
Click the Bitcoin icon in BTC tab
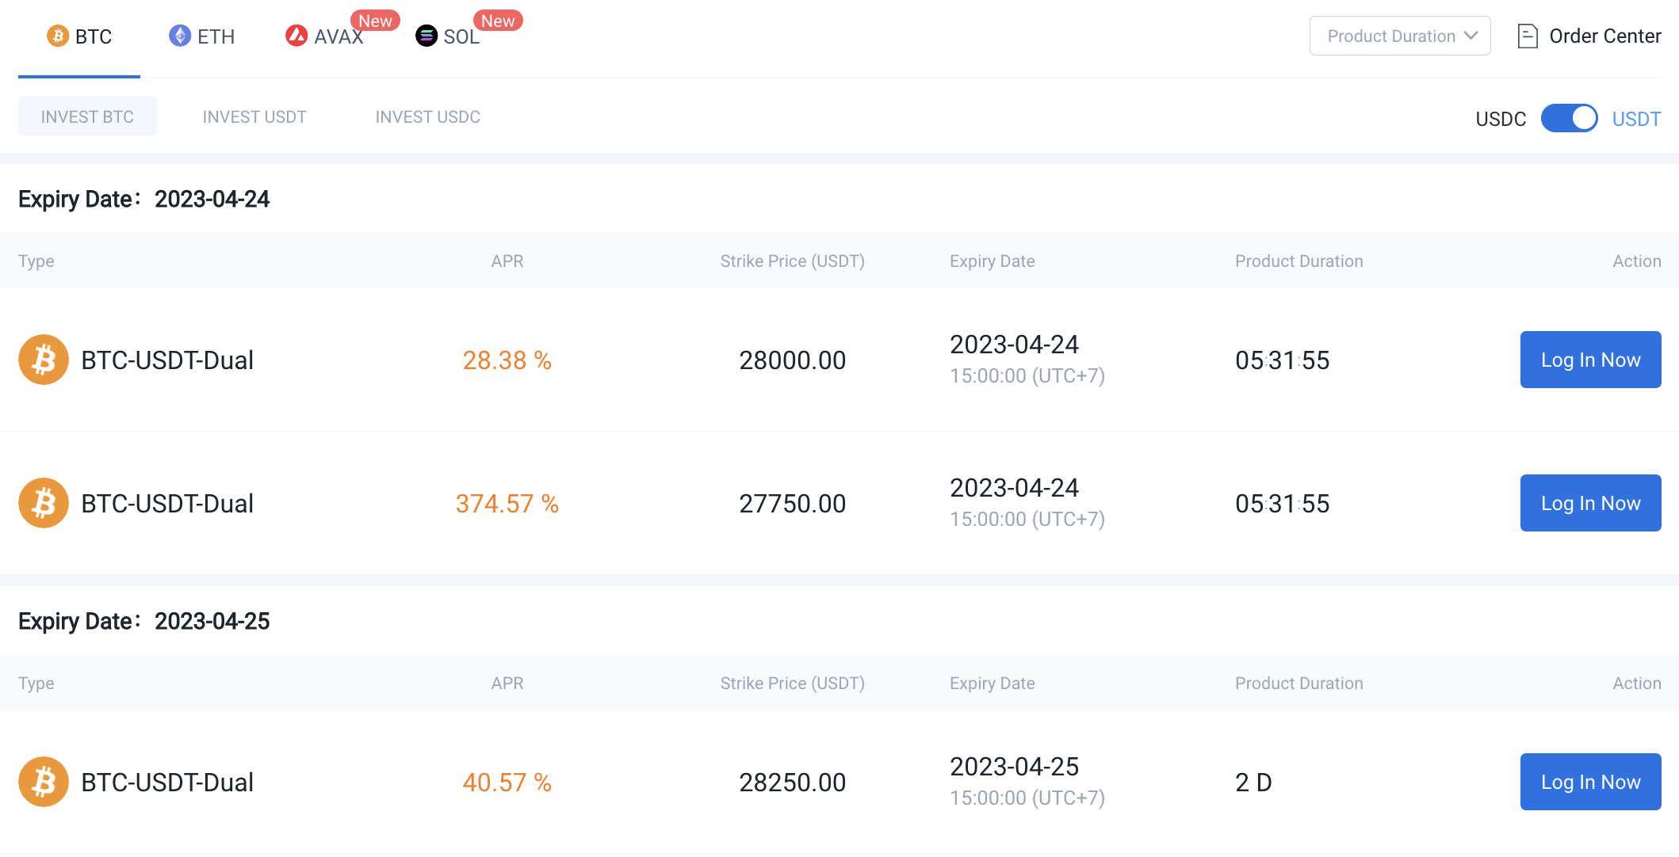coord(58,36)
